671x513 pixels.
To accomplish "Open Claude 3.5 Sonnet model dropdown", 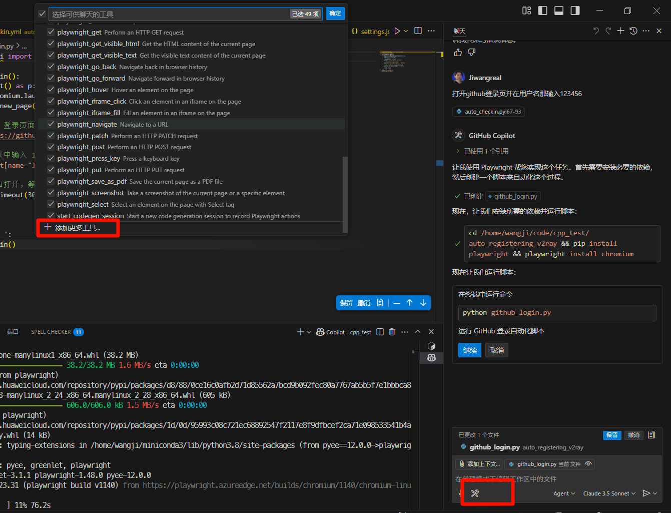I will coord(609,493).
